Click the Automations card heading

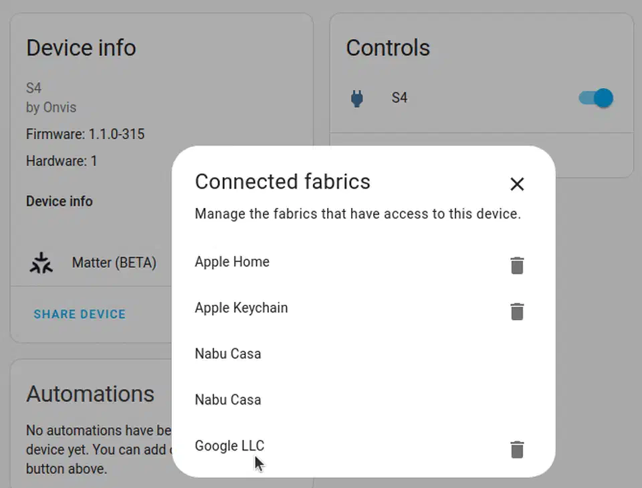tap(90, 394)
